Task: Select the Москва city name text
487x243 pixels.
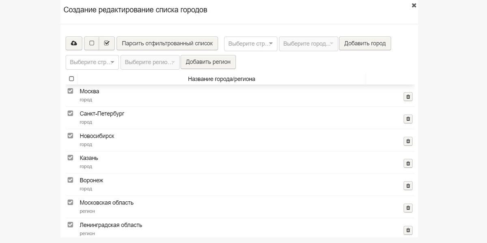Action: tap(89, 92)
